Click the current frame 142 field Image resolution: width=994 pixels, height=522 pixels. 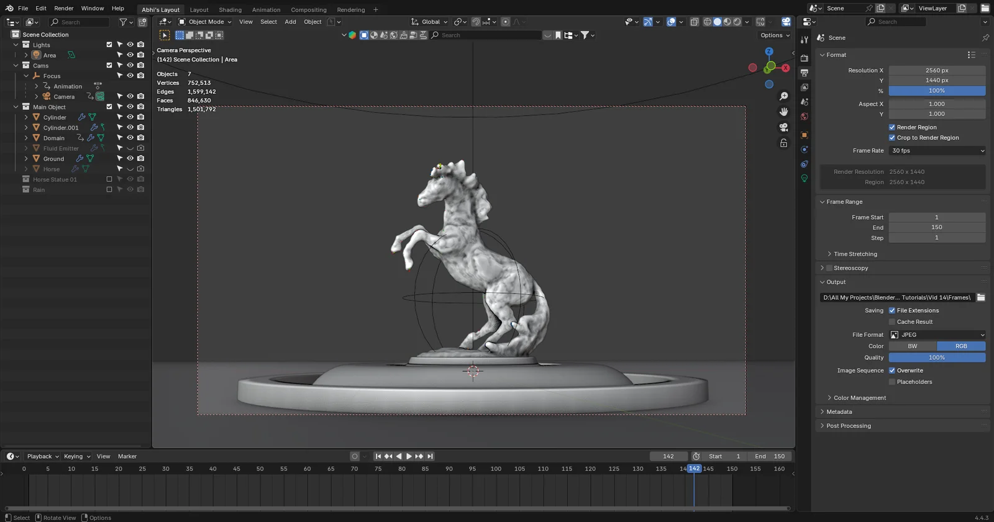click(x=668, y=456)
